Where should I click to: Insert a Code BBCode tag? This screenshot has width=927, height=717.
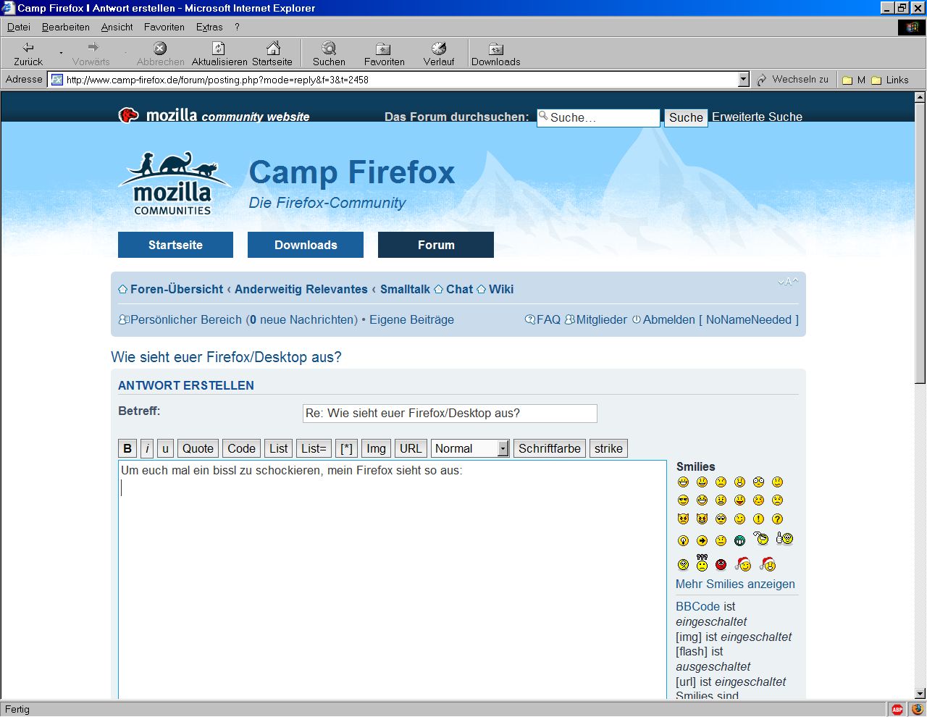[241, 448]
